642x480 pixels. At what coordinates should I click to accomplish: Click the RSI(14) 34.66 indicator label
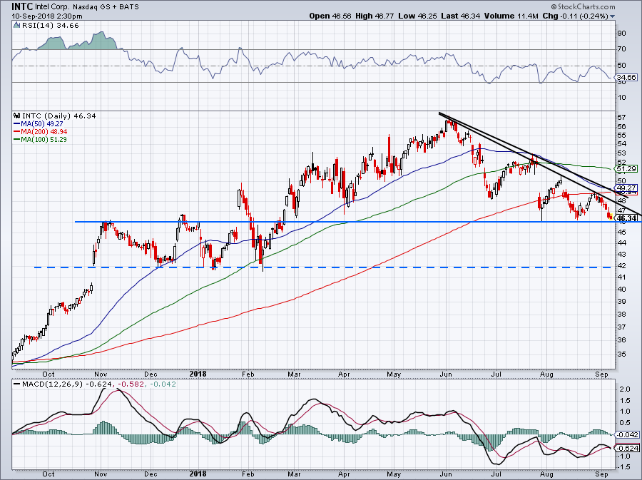[x=49, y=26]
